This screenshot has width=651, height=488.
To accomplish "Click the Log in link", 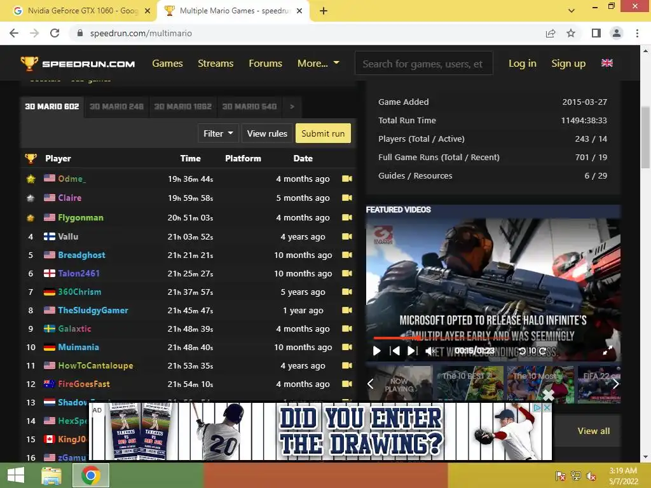I will pyautogui.click(x=523, y=64).
